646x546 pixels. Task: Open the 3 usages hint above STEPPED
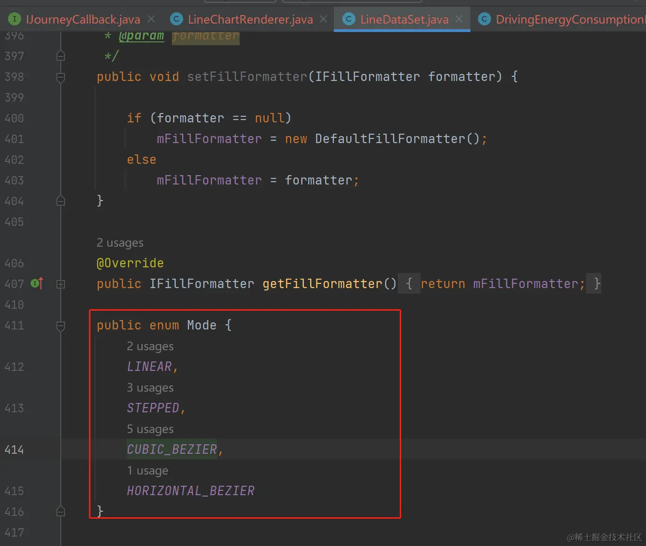150,387
